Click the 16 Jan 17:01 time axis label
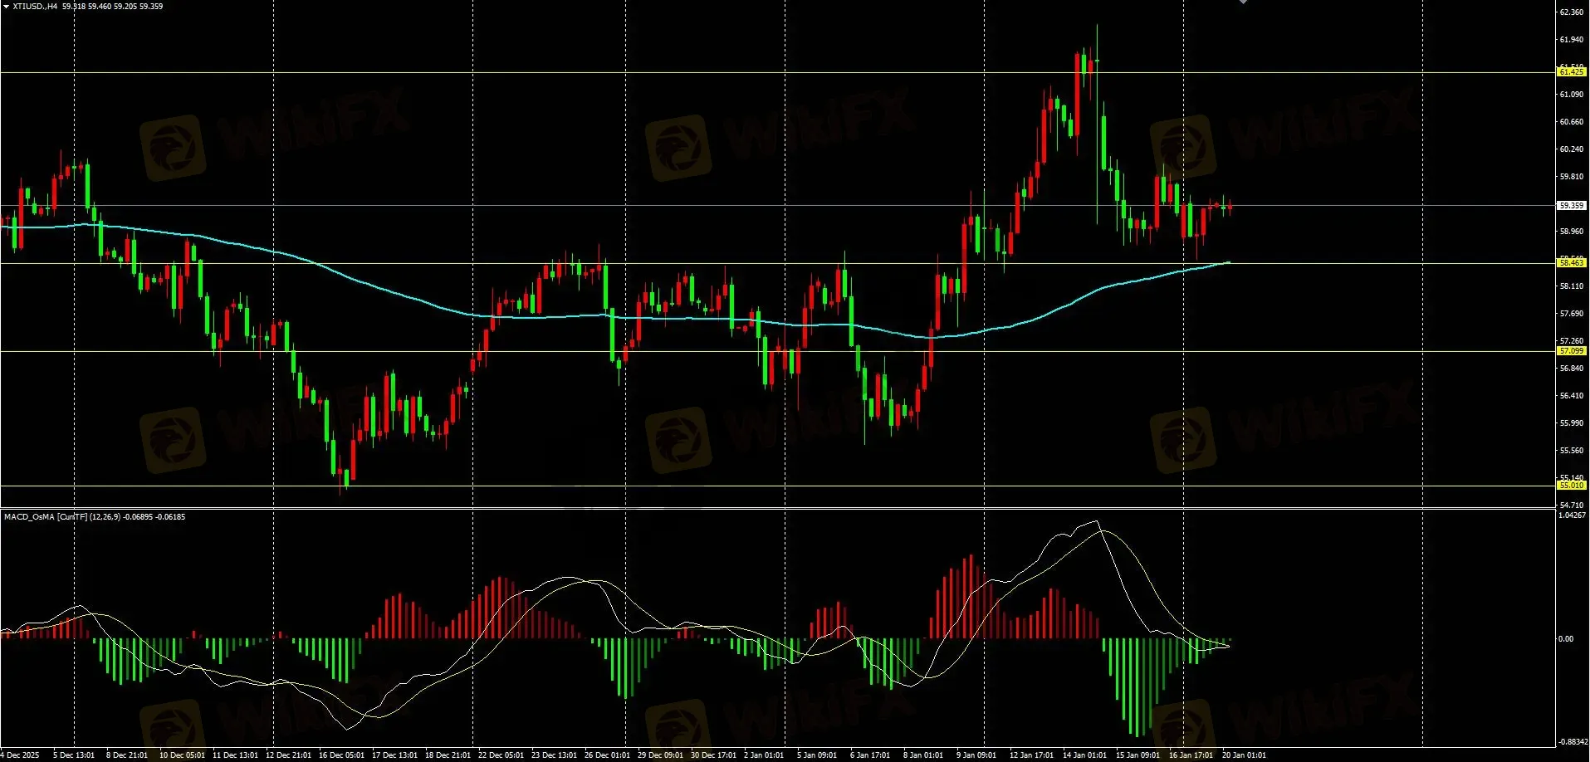 1191,755
